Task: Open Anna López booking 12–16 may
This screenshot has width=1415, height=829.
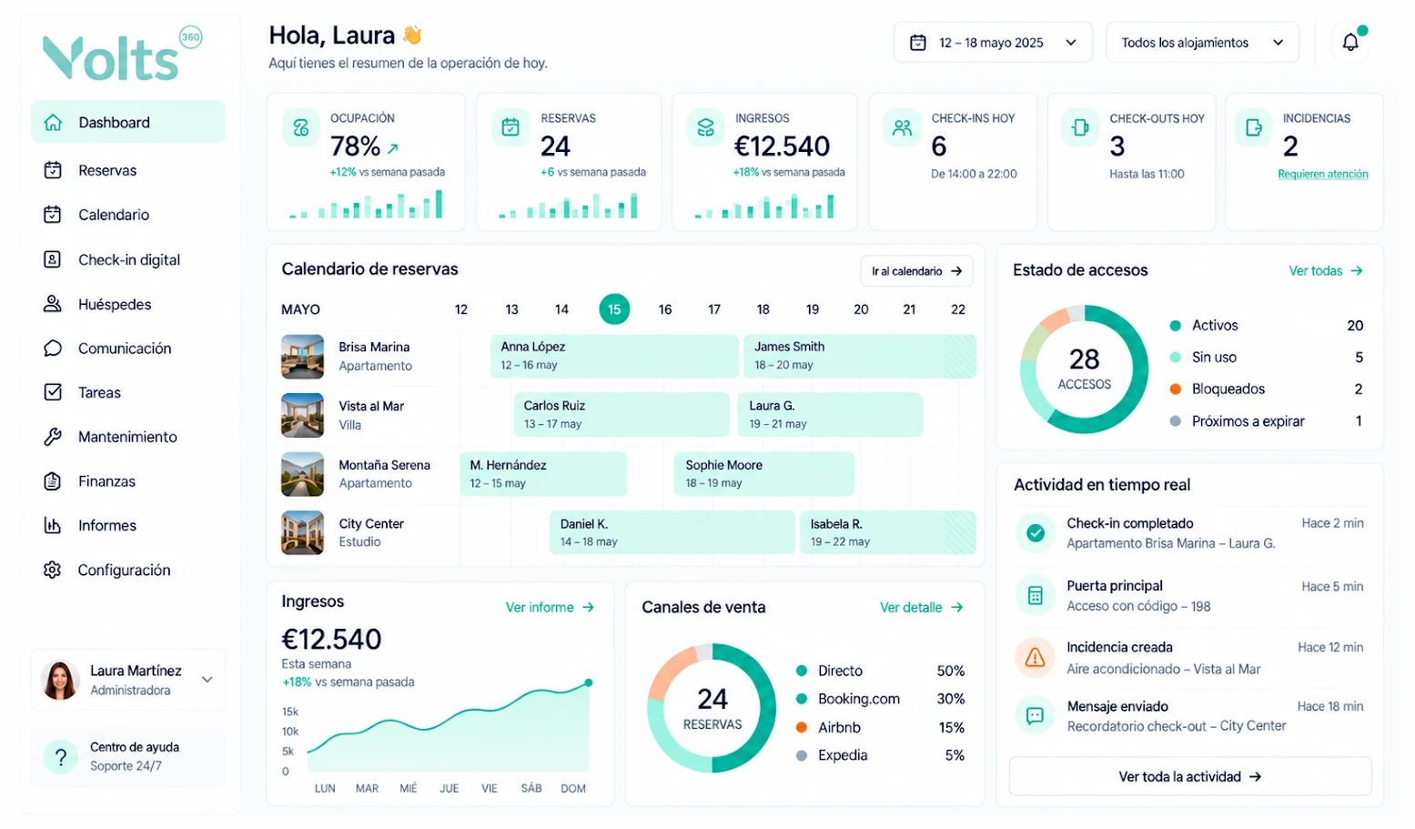Action: point(614,356)
